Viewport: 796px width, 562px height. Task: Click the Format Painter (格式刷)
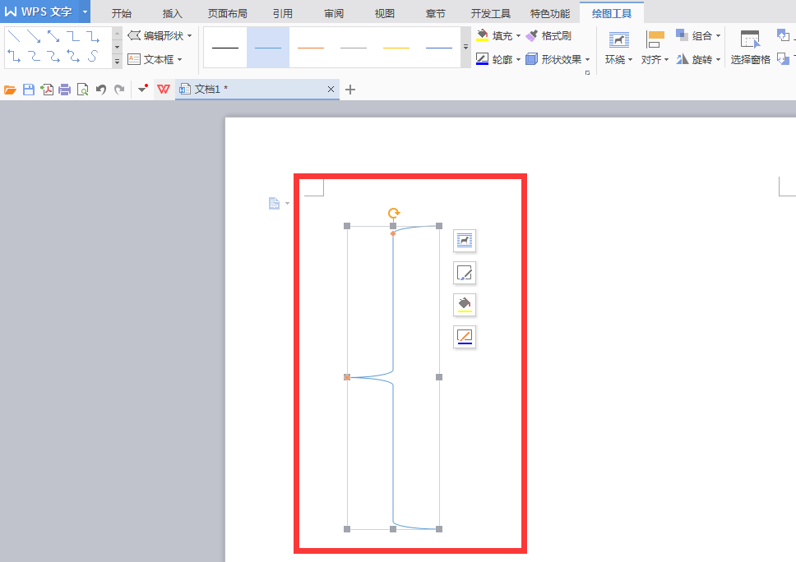pyautogui.click(x=548, y=35)
